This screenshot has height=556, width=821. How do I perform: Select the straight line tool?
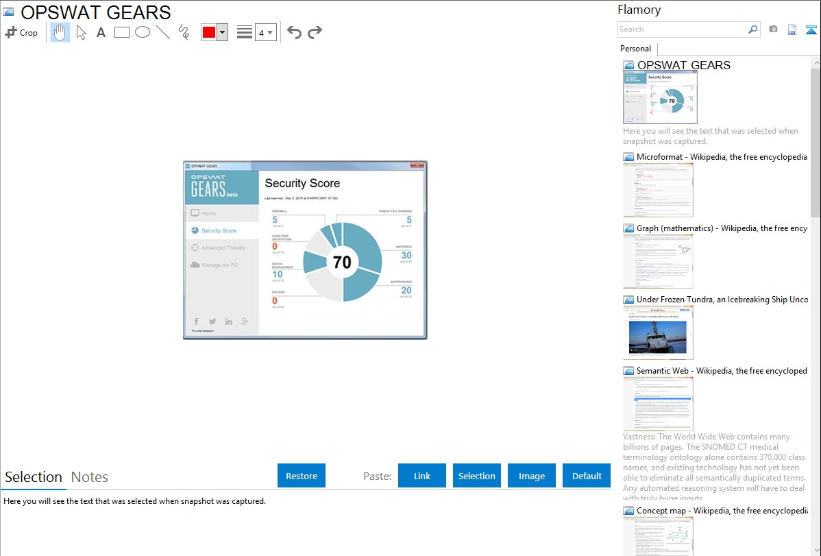163,32
